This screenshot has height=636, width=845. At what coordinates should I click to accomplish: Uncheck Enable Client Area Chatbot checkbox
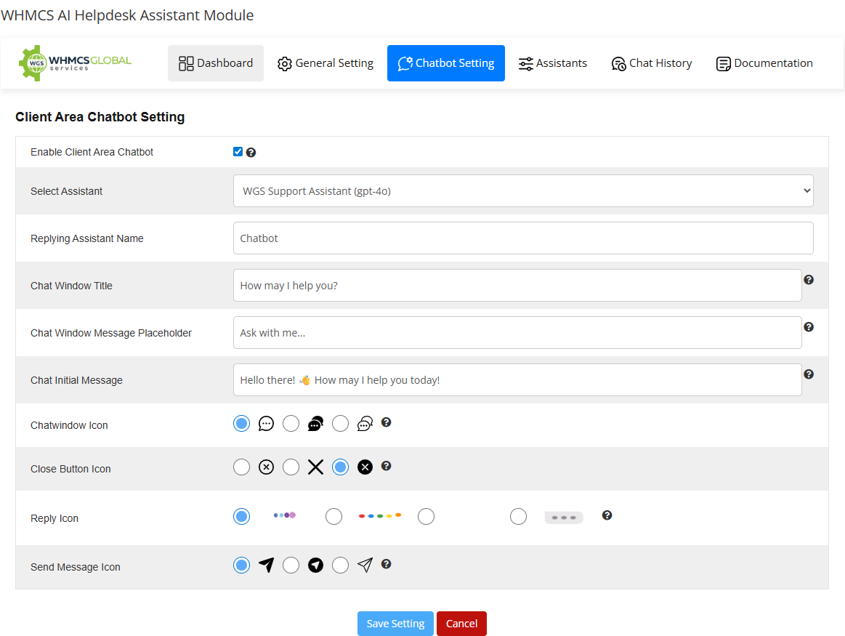pos(238,152)
